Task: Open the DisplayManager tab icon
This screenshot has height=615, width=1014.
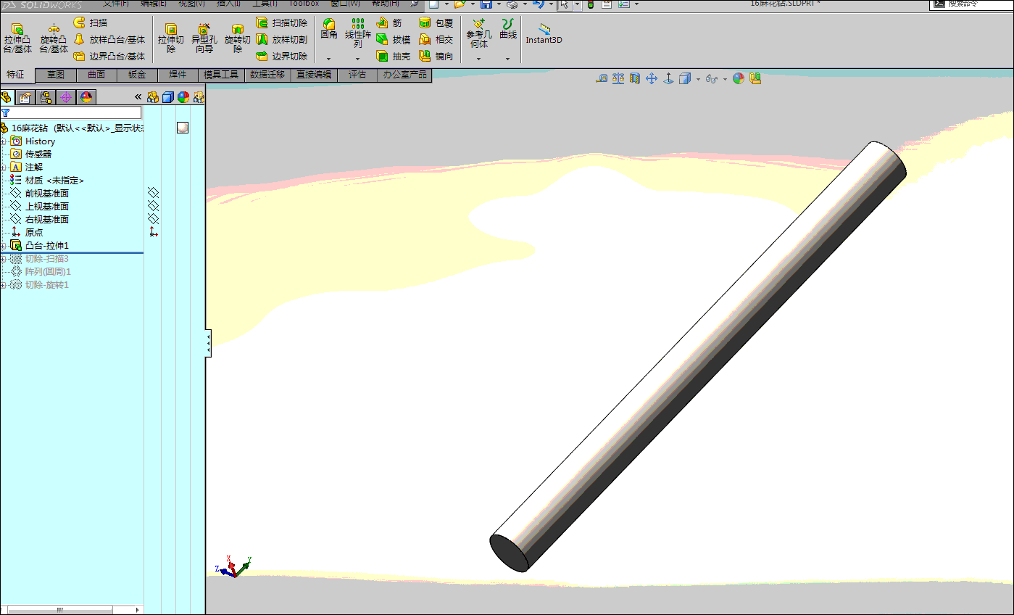Action: 86,97
